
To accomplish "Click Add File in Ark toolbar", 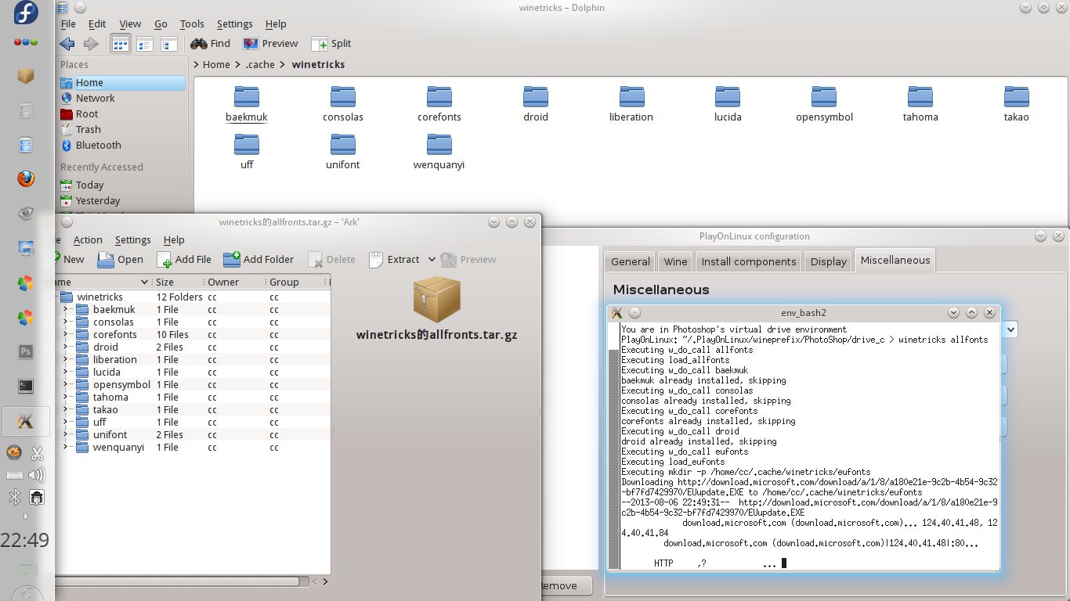I will tap(184, 259).
